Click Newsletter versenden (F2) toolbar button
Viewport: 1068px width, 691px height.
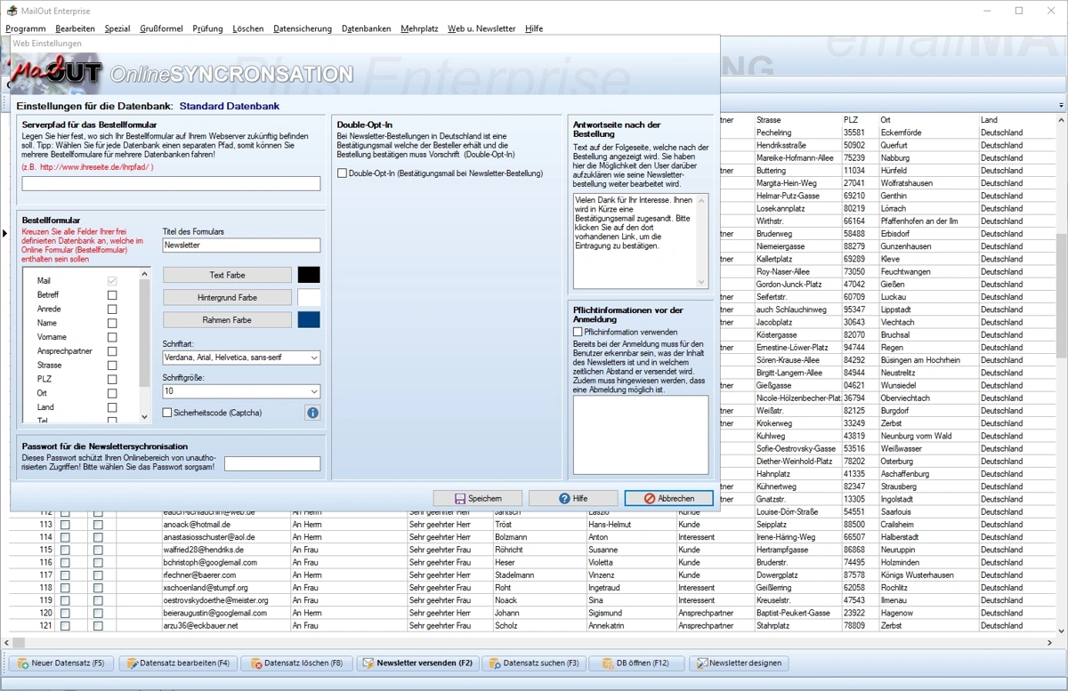click(x=417, y=663)
